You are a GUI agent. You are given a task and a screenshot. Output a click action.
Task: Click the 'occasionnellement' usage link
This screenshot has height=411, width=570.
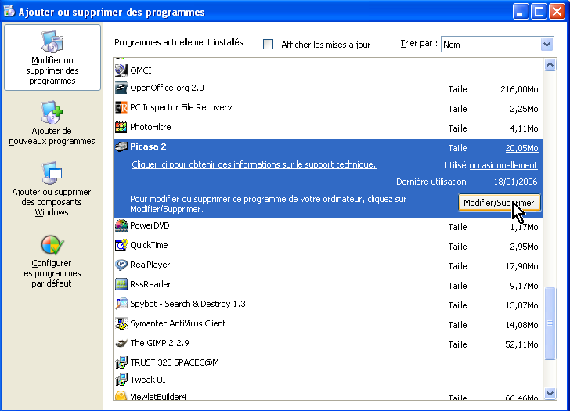tap(503, 165)
